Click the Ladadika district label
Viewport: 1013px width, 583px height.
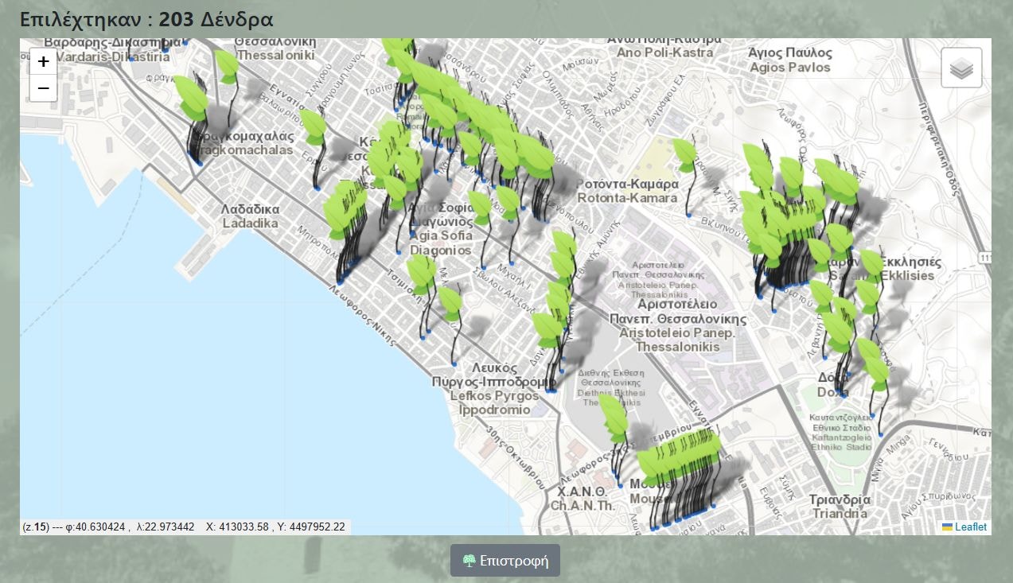coord(251,216)
